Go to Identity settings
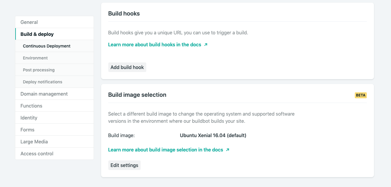This screenshot has height=187, width=391. [x=29, y=117]
